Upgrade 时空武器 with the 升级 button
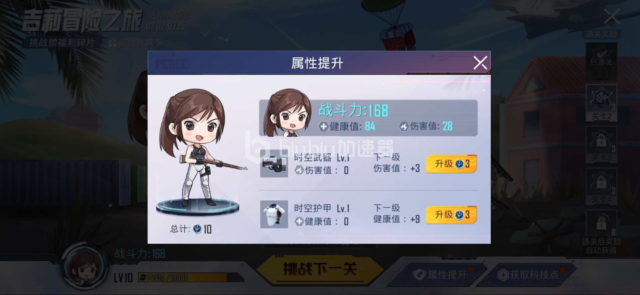 click(x=451, y=164)
